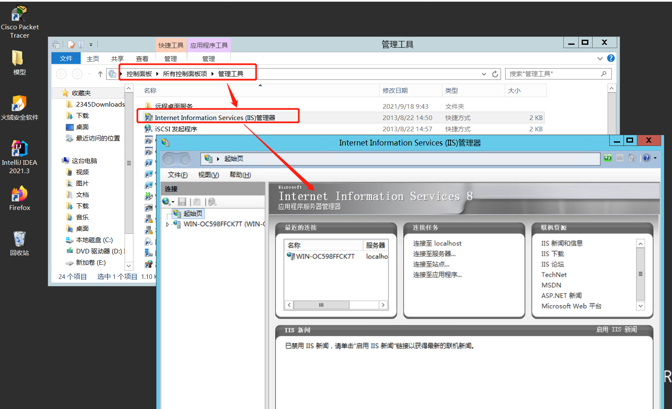Click the delete connection icon in connections toolbar

[x=212, y=202]
